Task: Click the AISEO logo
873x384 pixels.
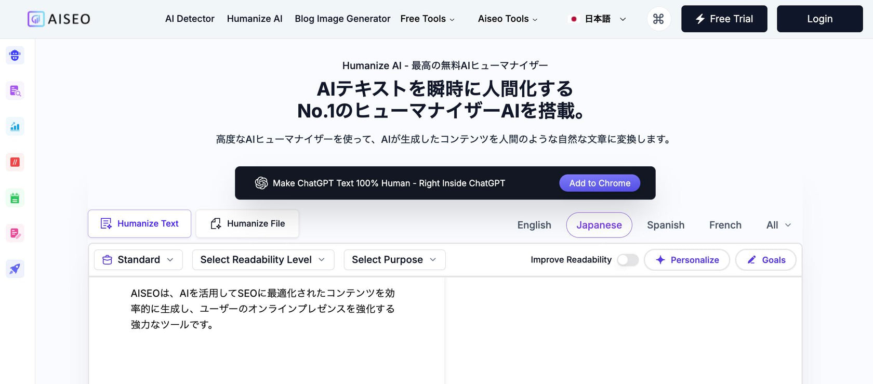Action: (x=59, y=19)
